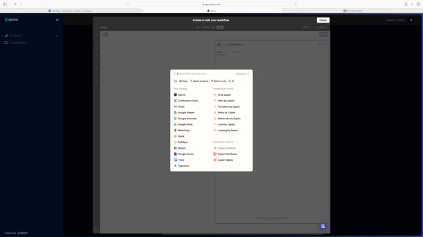
Task: Open Zapier Tables product
Action: pos(223,160)
